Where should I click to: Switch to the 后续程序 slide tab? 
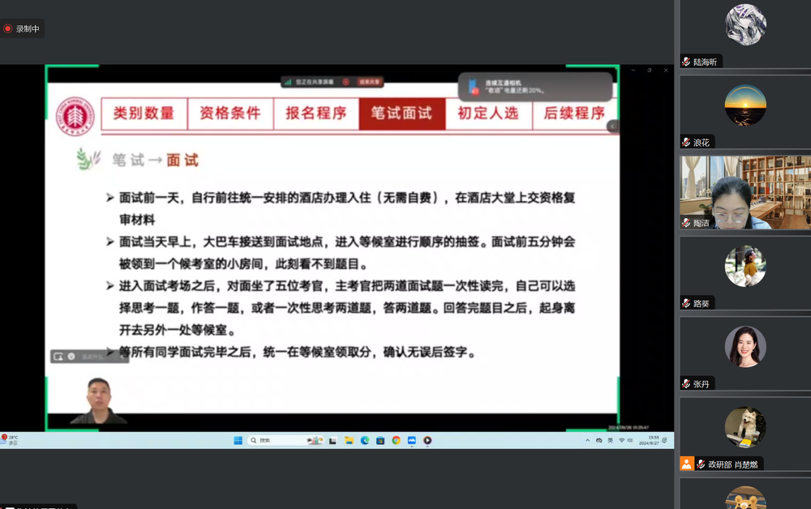pyautogui.click(x=573, y=113)
